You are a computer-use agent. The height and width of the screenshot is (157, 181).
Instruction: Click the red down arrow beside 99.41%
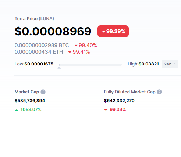click(70, 52)
